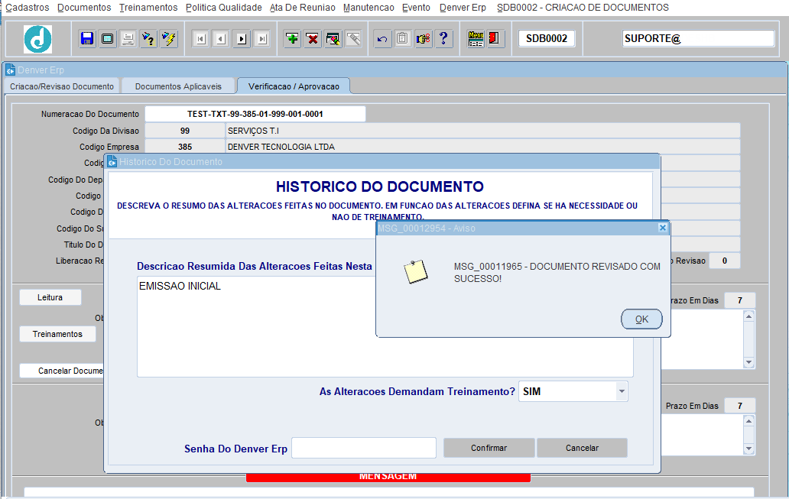Click the upper Prazo Em Dias 7 field

740,300
